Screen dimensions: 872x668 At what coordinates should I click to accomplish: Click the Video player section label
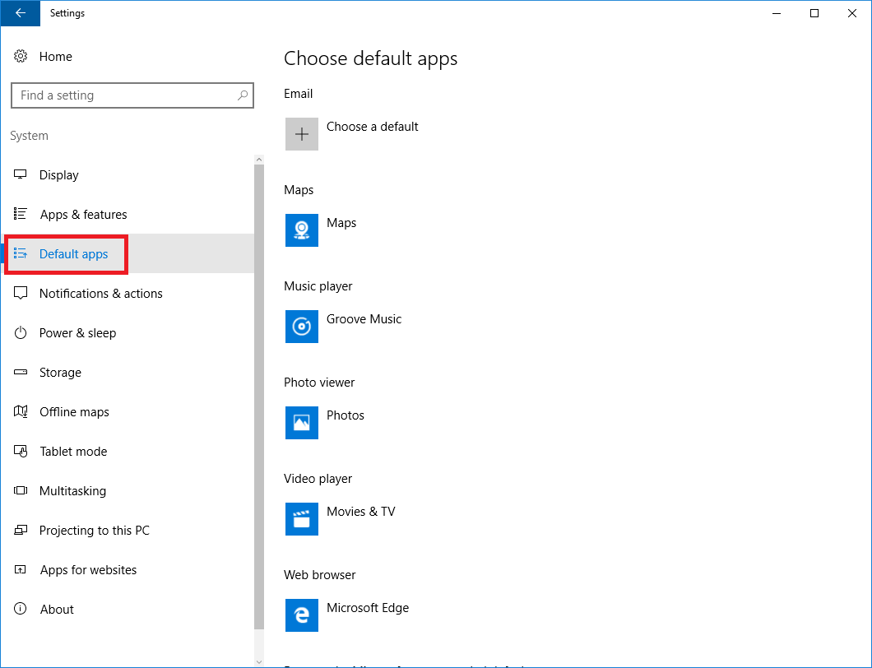[x=318, y=478]
